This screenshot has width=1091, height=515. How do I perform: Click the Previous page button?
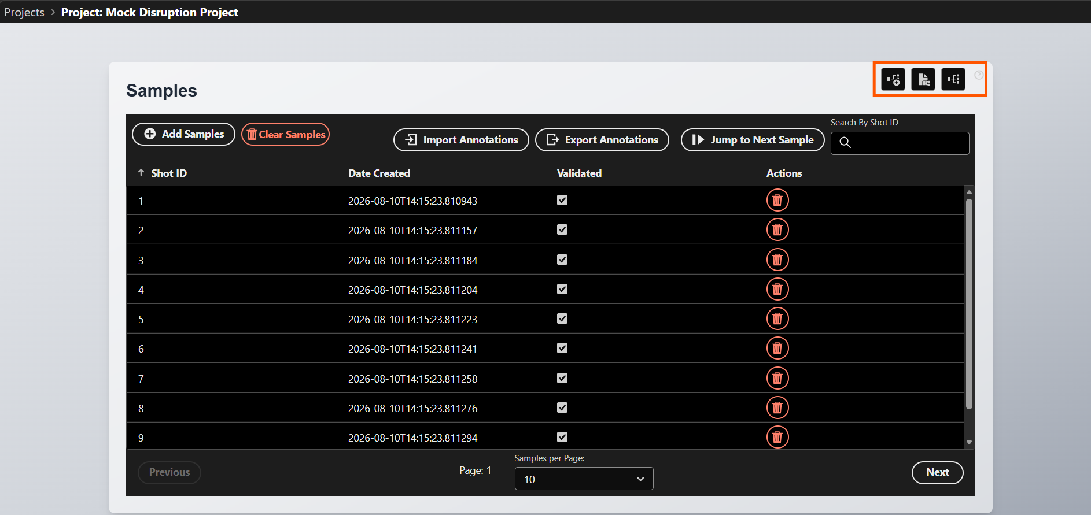point(169,472)
